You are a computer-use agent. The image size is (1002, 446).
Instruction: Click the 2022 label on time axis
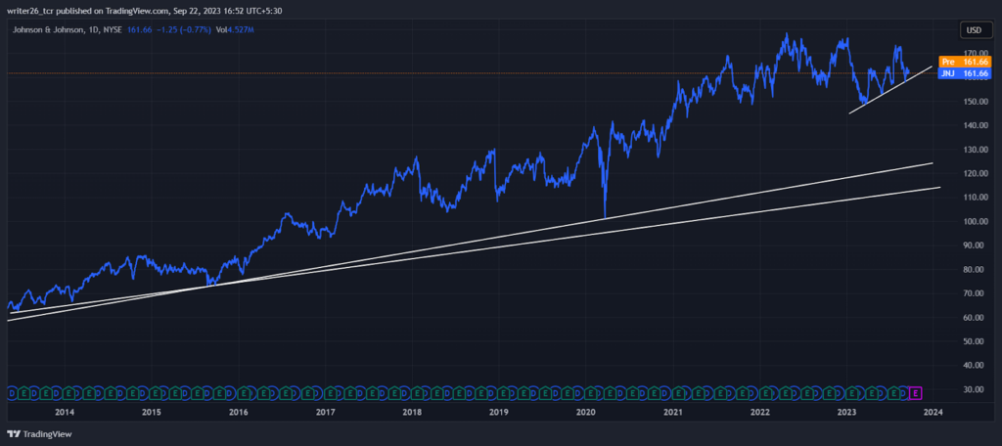click(x=759, y=412)
